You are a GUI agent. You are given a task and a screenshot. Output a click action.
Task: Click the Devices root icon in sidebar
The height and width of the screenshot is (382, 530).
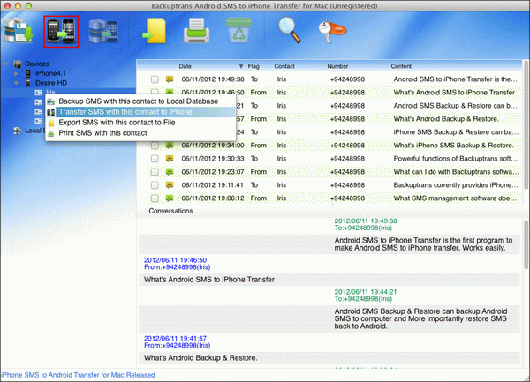point(18,64)
